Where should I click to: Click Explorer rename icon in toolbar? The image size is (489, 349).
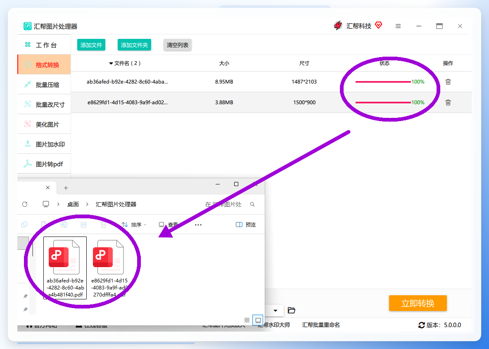(64, 225)
